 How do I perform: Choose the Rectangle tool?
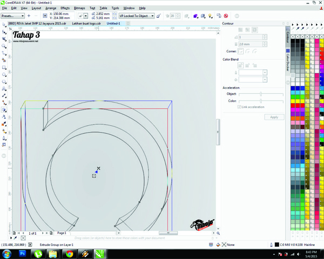(x=4, y=67)
